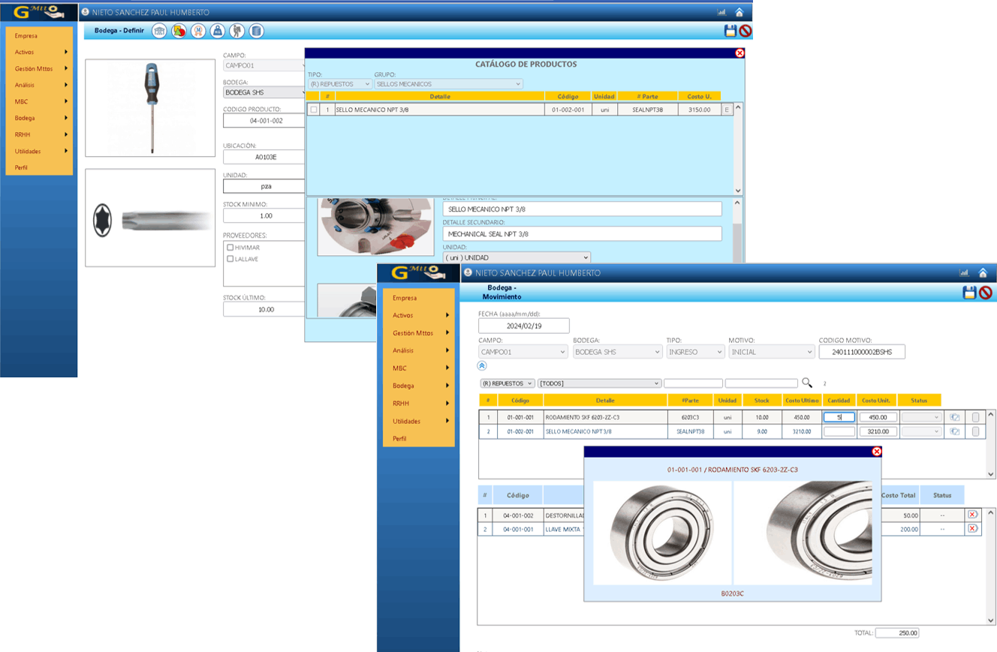Close the CATÁLOGO DE PRODUCTOS popup
Screen dimensions: 997x652
coord(739,53)
